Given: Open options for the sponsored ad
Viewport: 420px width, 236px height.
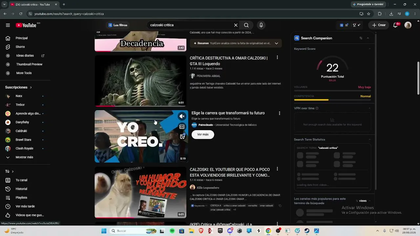Looking at the screenshot, I should [x=280, y=113].
